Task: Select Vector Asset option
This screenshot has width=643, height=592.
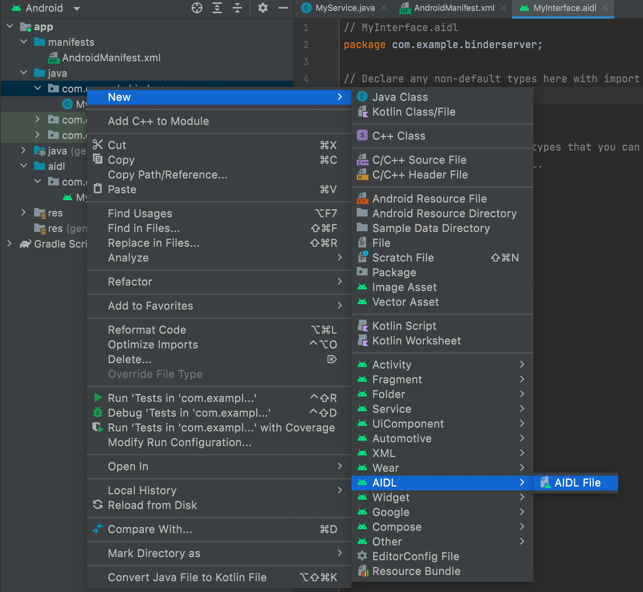Action: point(442,302)
